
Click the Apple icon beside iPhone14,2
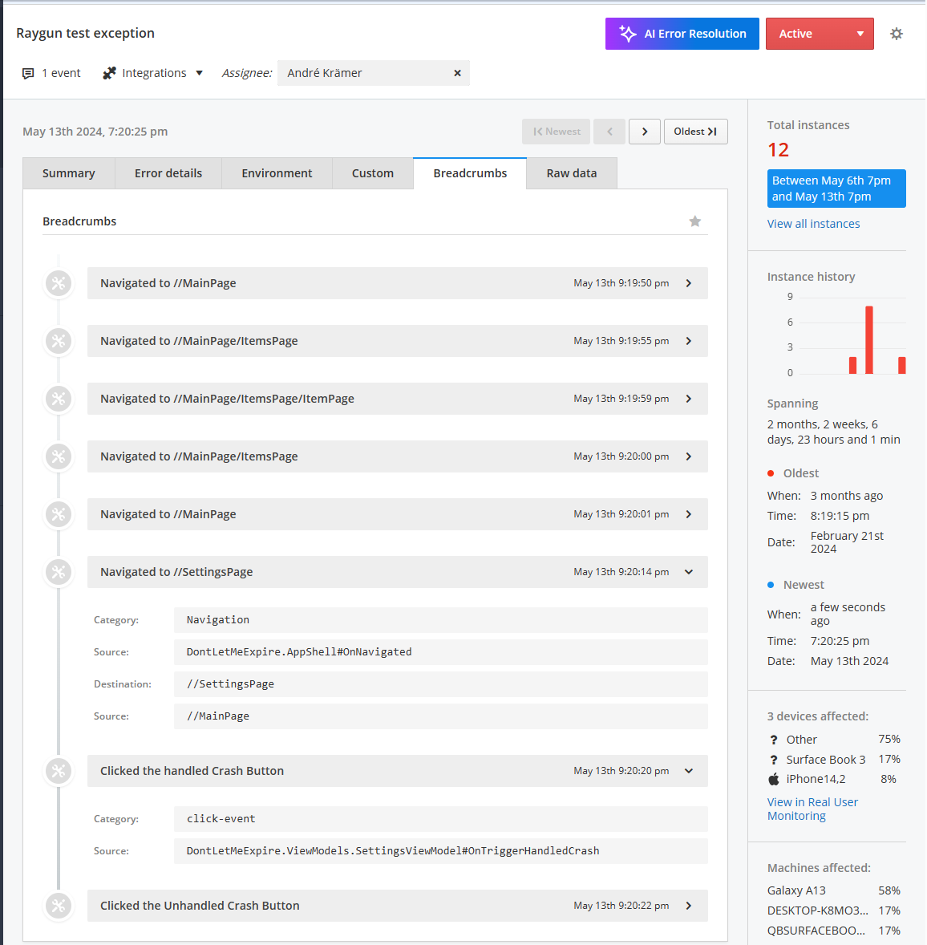coord(773,778)
